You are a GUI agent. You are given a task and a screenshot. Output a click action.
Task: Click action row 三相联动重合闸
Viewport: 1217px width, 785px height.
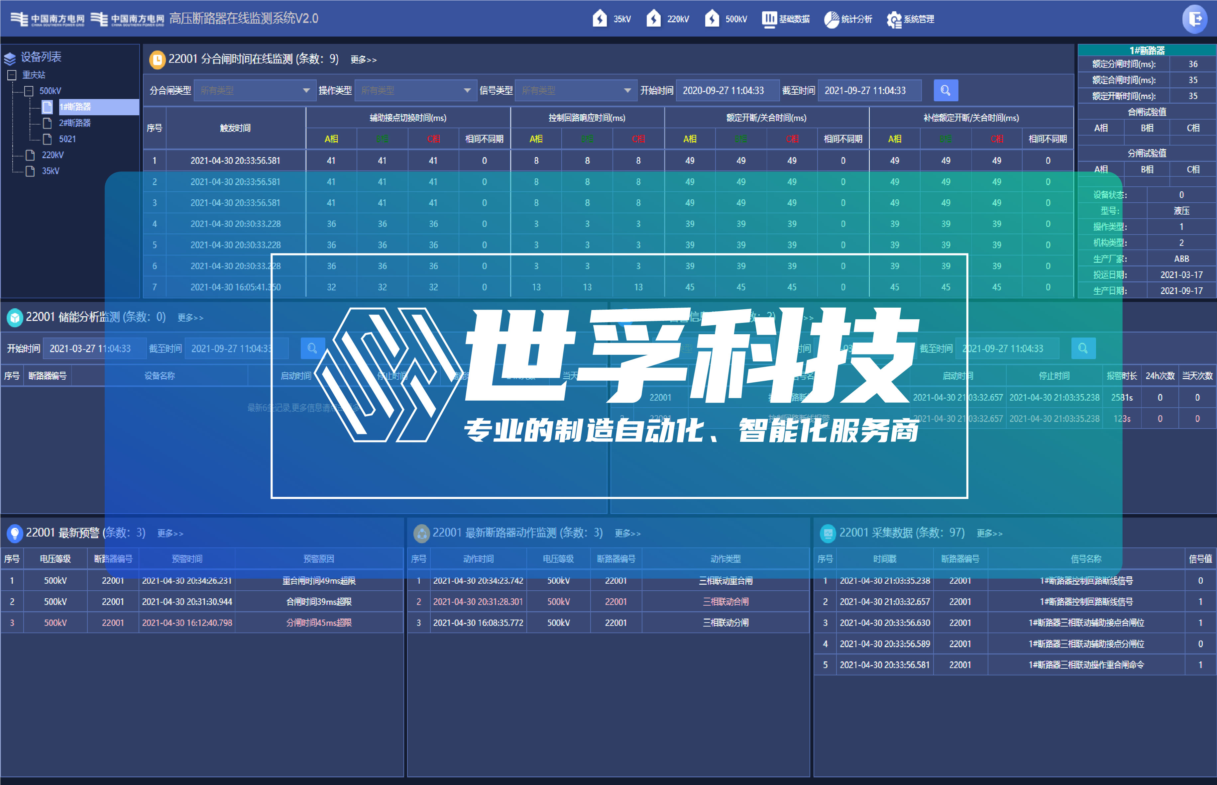click(608, 581)
